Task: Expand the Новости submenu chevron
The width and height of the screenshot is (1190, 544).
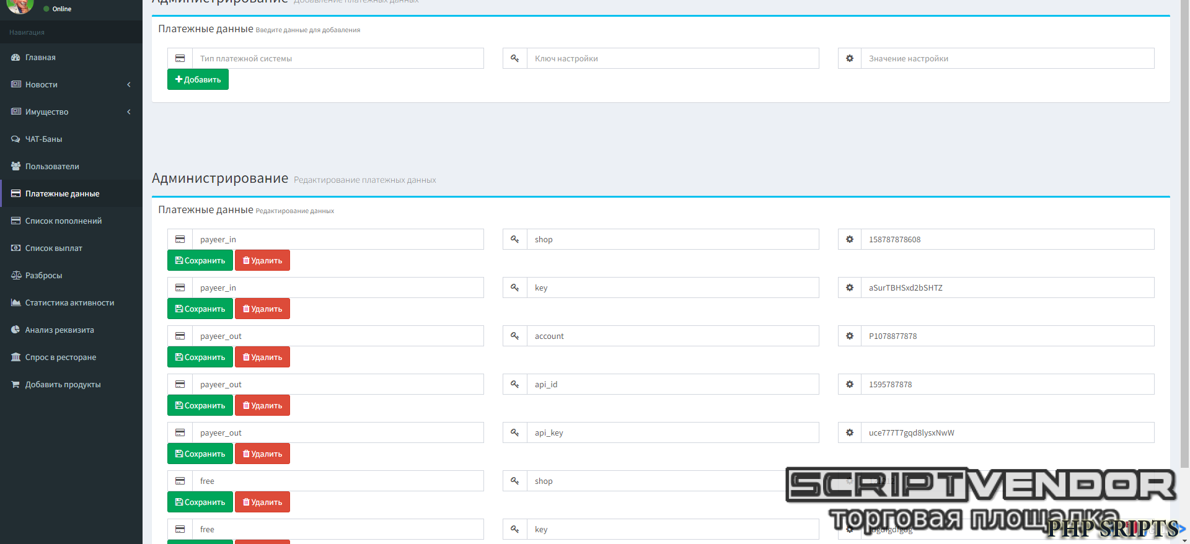Action: (x=129, y=85)
